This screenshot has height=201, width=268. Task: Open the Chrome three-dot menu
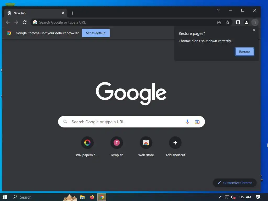tap(255, 23)
